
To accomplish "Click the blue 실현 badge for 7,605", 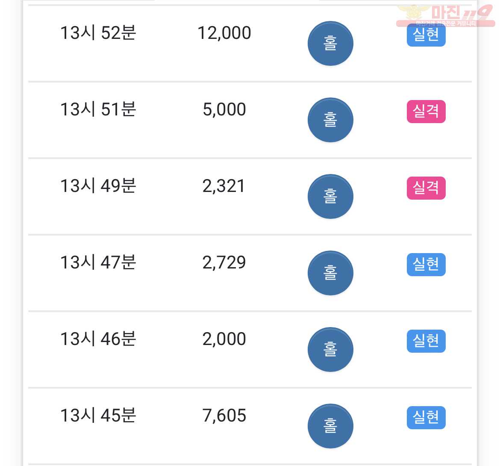I will (426, 418).
